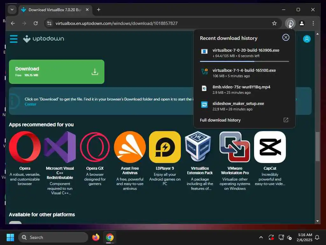Click the CapCut title link
Image resolution: width=326 pixels, height=245 pixels.
coord(270,168)
